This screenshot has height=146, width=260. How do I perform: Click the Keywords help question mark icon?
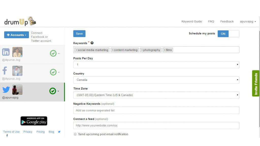click(x=92, y=43)
